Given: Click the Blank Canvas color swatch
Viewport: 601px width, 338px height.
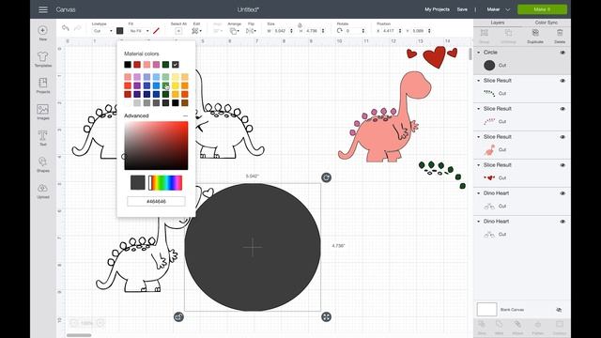Looking at the screenshot, I should coord(486,309).
